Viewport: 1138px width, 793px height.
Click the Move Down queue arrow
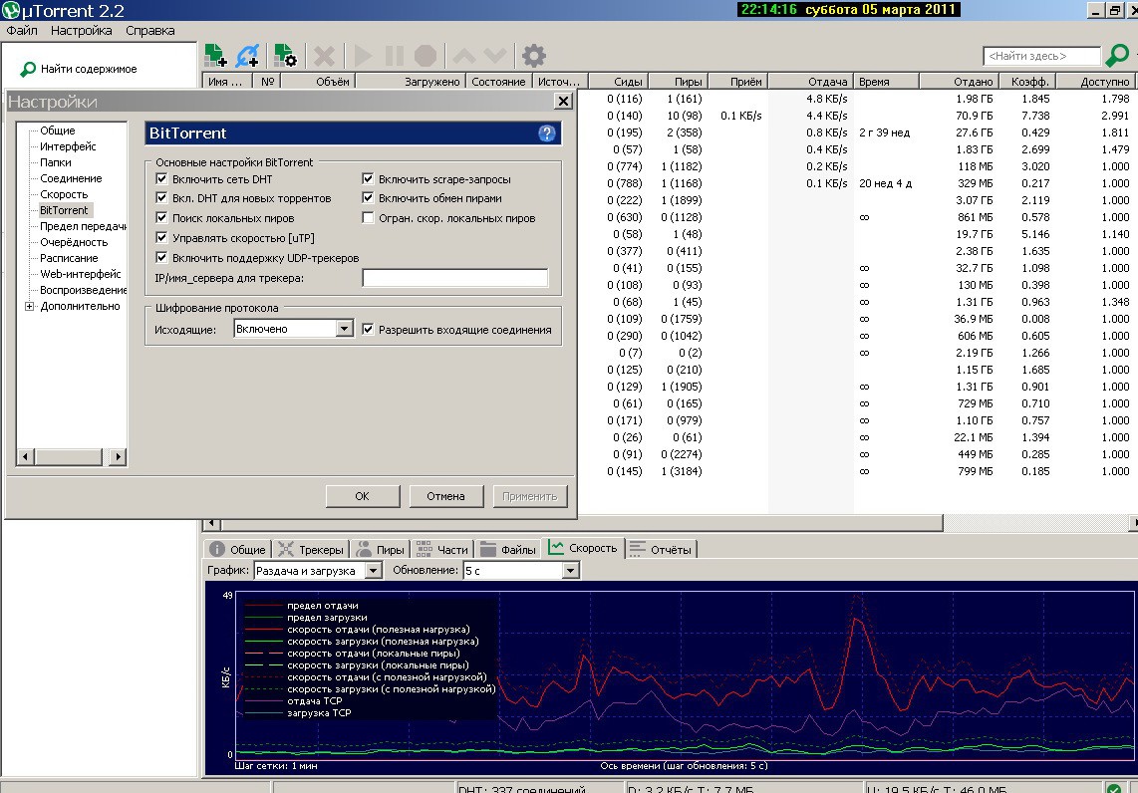pyautogui.click(x=495, y=55)
